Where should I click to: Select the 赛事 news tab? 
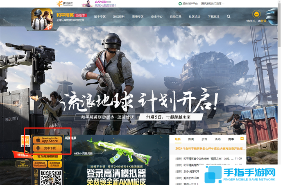231,139
